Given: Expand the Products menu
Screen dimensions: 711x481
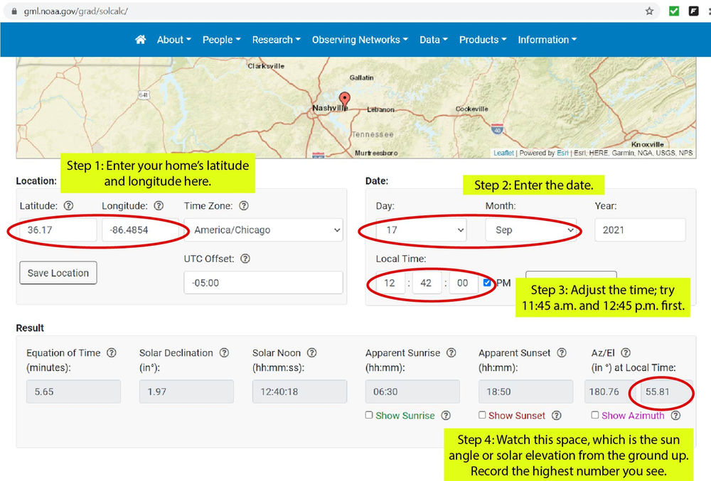Looking at the screenshot, I should click(483, 40).
